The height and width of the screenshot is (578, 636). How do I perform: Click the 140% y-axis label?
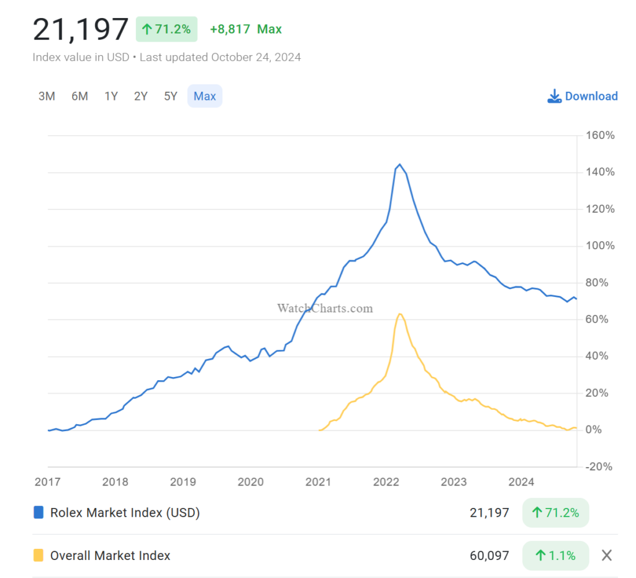[601, 172]
